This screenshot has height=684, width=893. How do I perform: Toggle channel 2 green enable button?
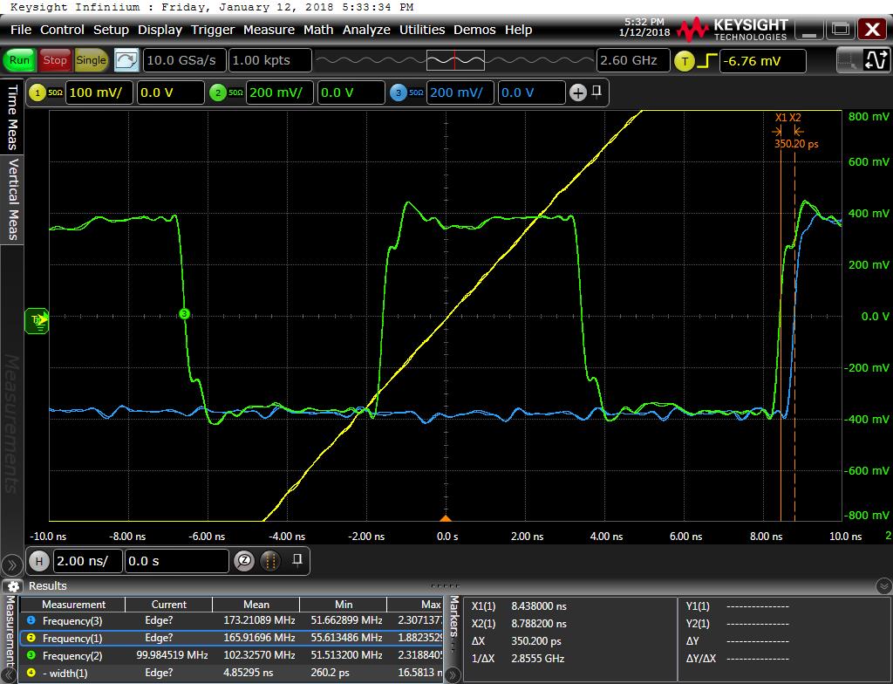[x=217, y=92]
